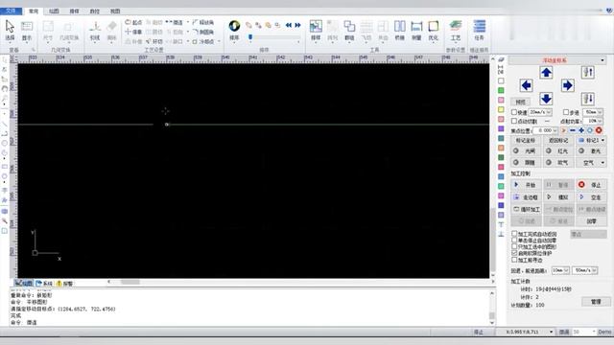
Task: Open the Alarm (报警) bottom tab
Action: pyautogui.click(x=64, y=284)
